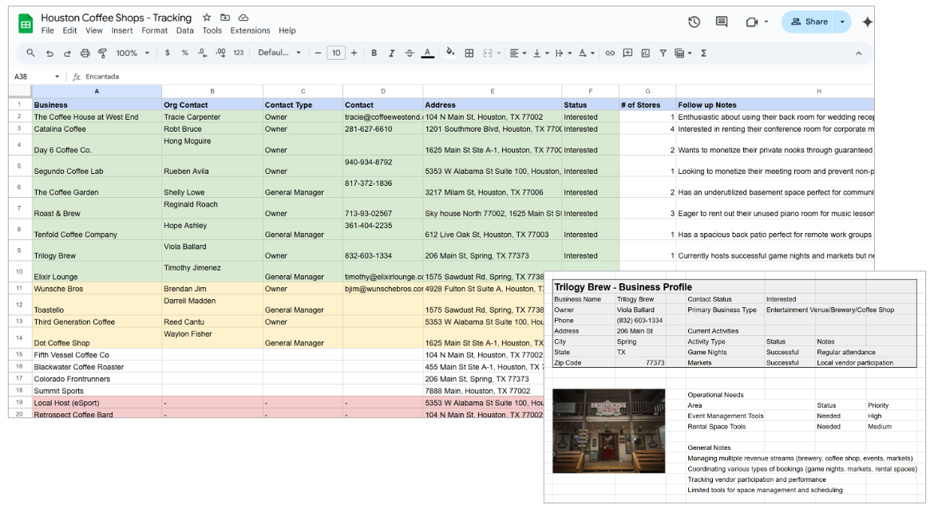Open the text rotation dropdown
Viewport: 934px width, 509px height.
pyautogui.click(x=587, y=53)
